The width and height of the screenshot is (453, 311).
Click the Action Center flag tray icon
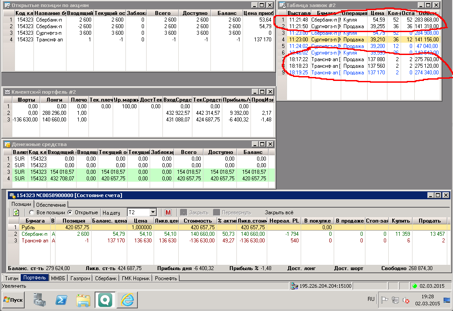(x=384, y=300)
